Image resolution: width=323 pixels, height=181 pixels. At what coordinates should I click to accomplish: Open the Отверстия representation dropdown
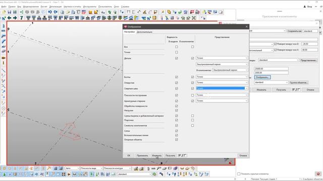click(222, 82)
